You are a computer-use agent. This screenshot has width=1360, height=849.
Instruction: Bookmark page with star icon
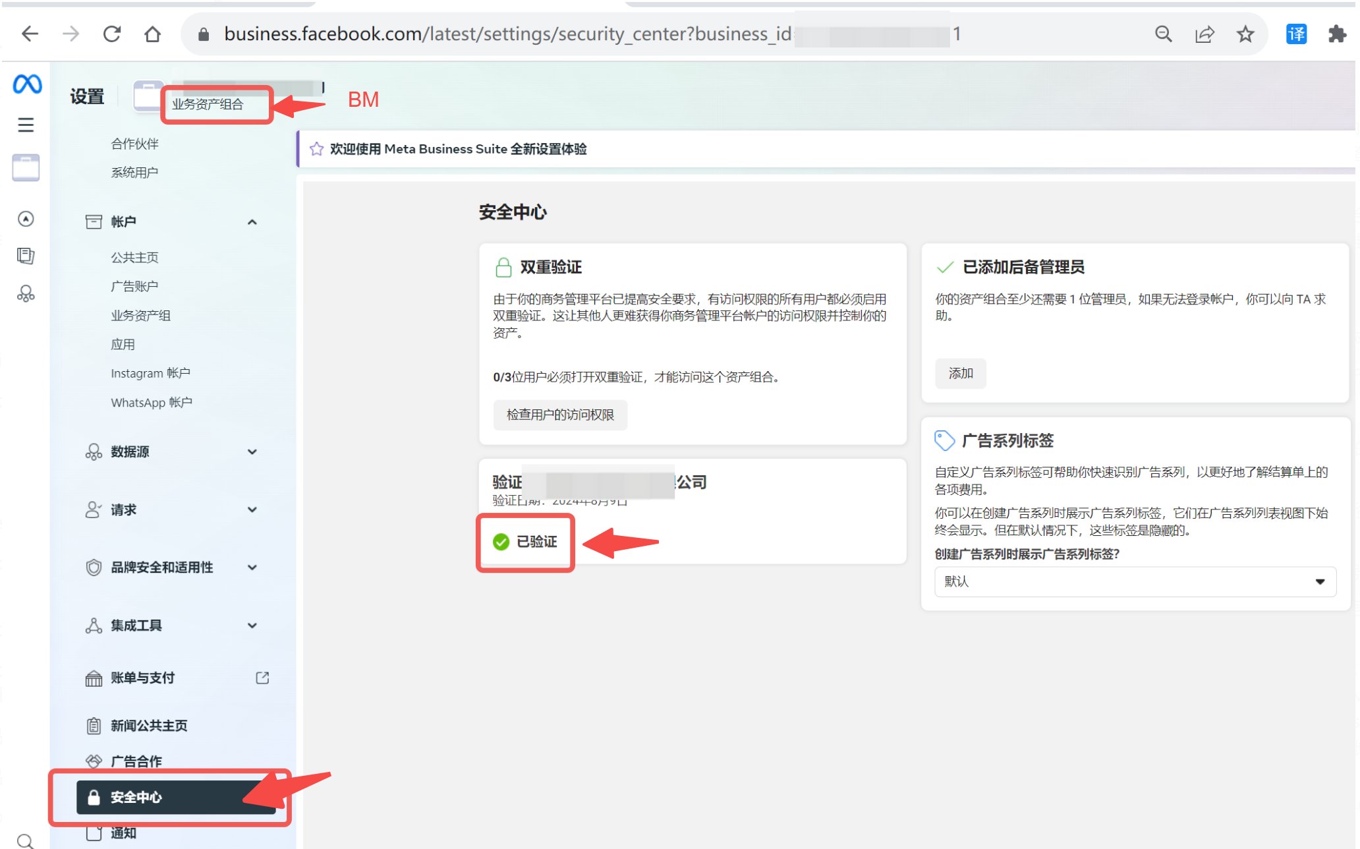(x=1245, y=34)
